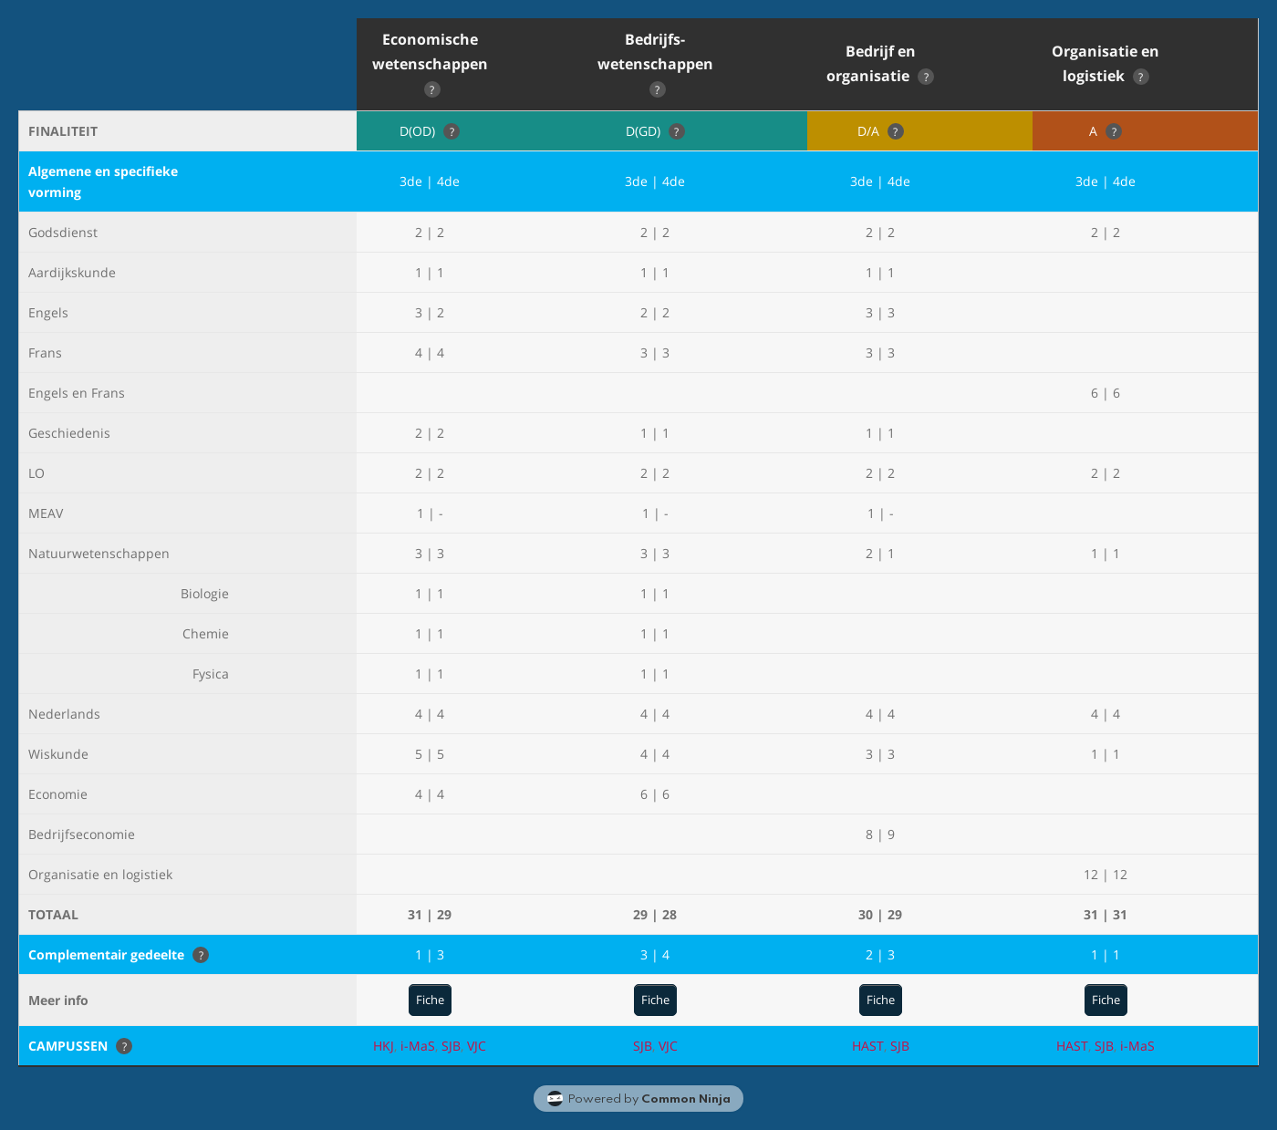Image resolution: width=1277 pixels, height=1130 pixels.
Task: Click the Frans row label
Action: 46,353
